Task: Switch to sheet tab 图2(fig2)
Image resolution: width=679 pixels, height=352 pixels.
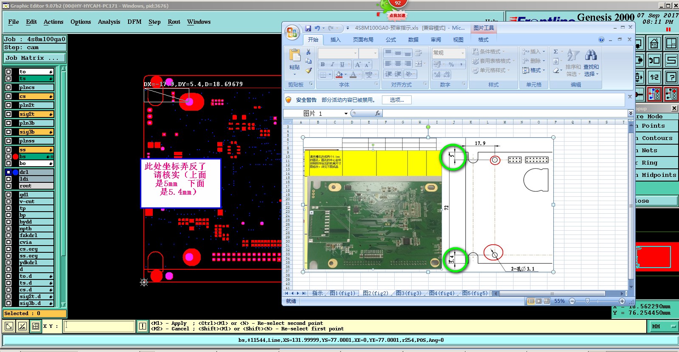Action: tap(376, 293)
